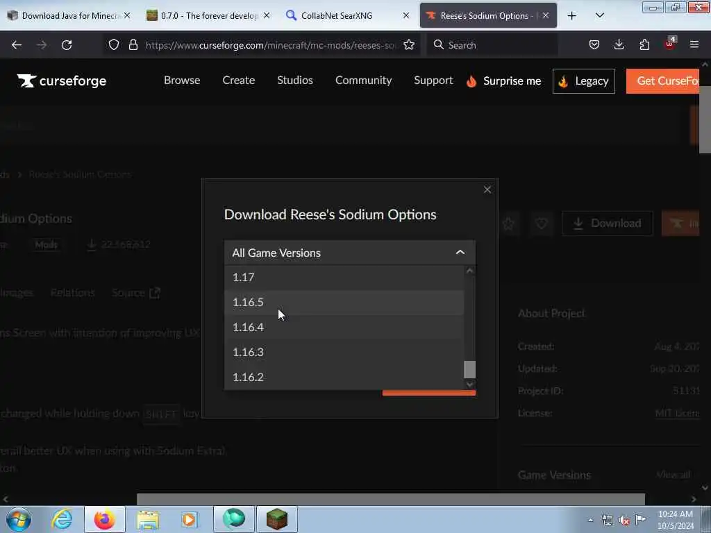Viewport: 711px width, 533px height.
Task: Click the browser Search field
Action: click(492, 45)
